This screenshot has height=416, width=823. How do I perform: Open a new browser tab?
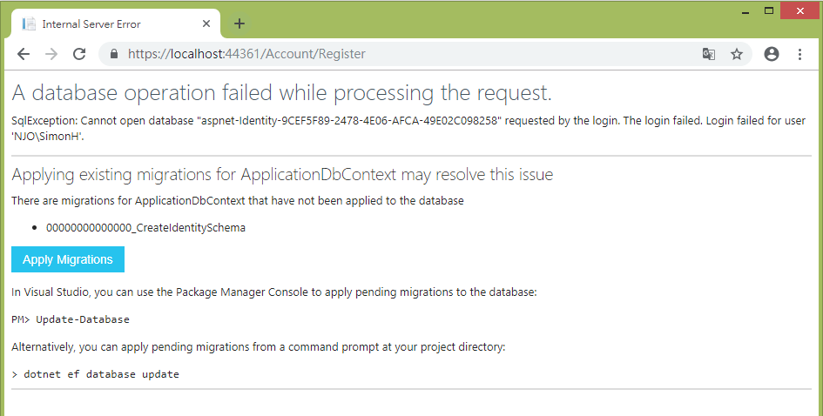tap(239, 23)
